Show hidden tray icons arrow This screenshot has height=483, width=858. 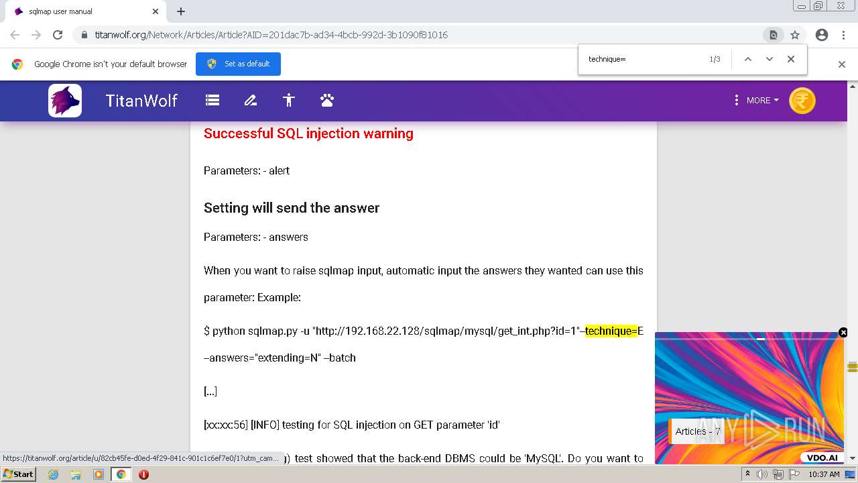pyautogui.click(x=747, y=474)
